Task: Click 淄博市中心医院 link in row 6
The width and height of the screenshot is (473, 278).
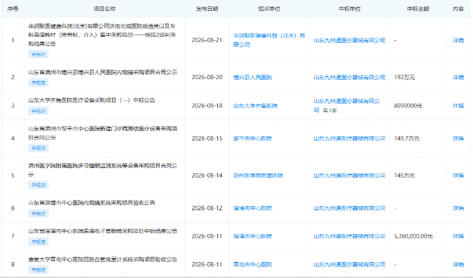Action: [252, 208]
